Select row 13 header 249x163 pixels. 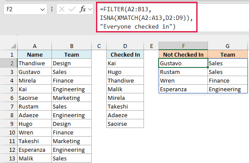(9, 158)
